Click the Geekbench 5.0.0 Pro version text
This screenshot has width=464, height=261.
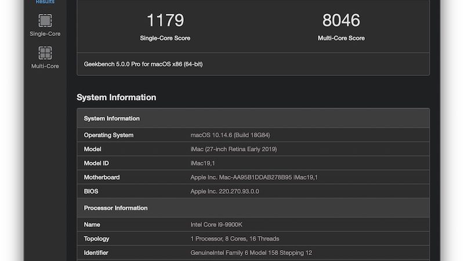[x=143, y=64]
